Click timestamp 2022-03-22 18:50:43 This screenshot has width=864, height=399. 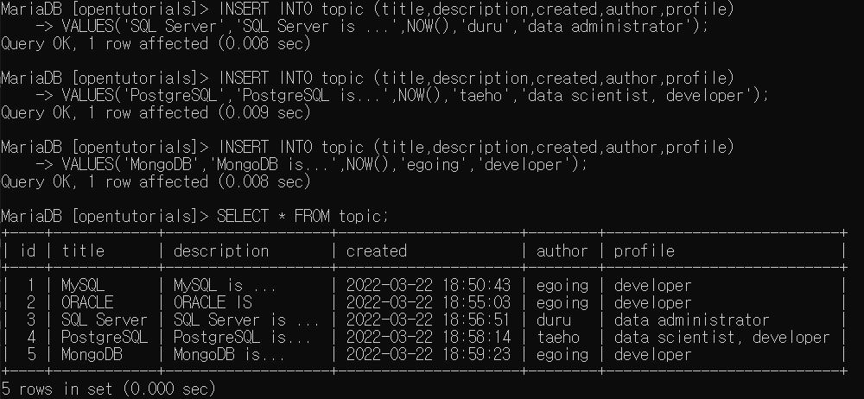(429, 286)
